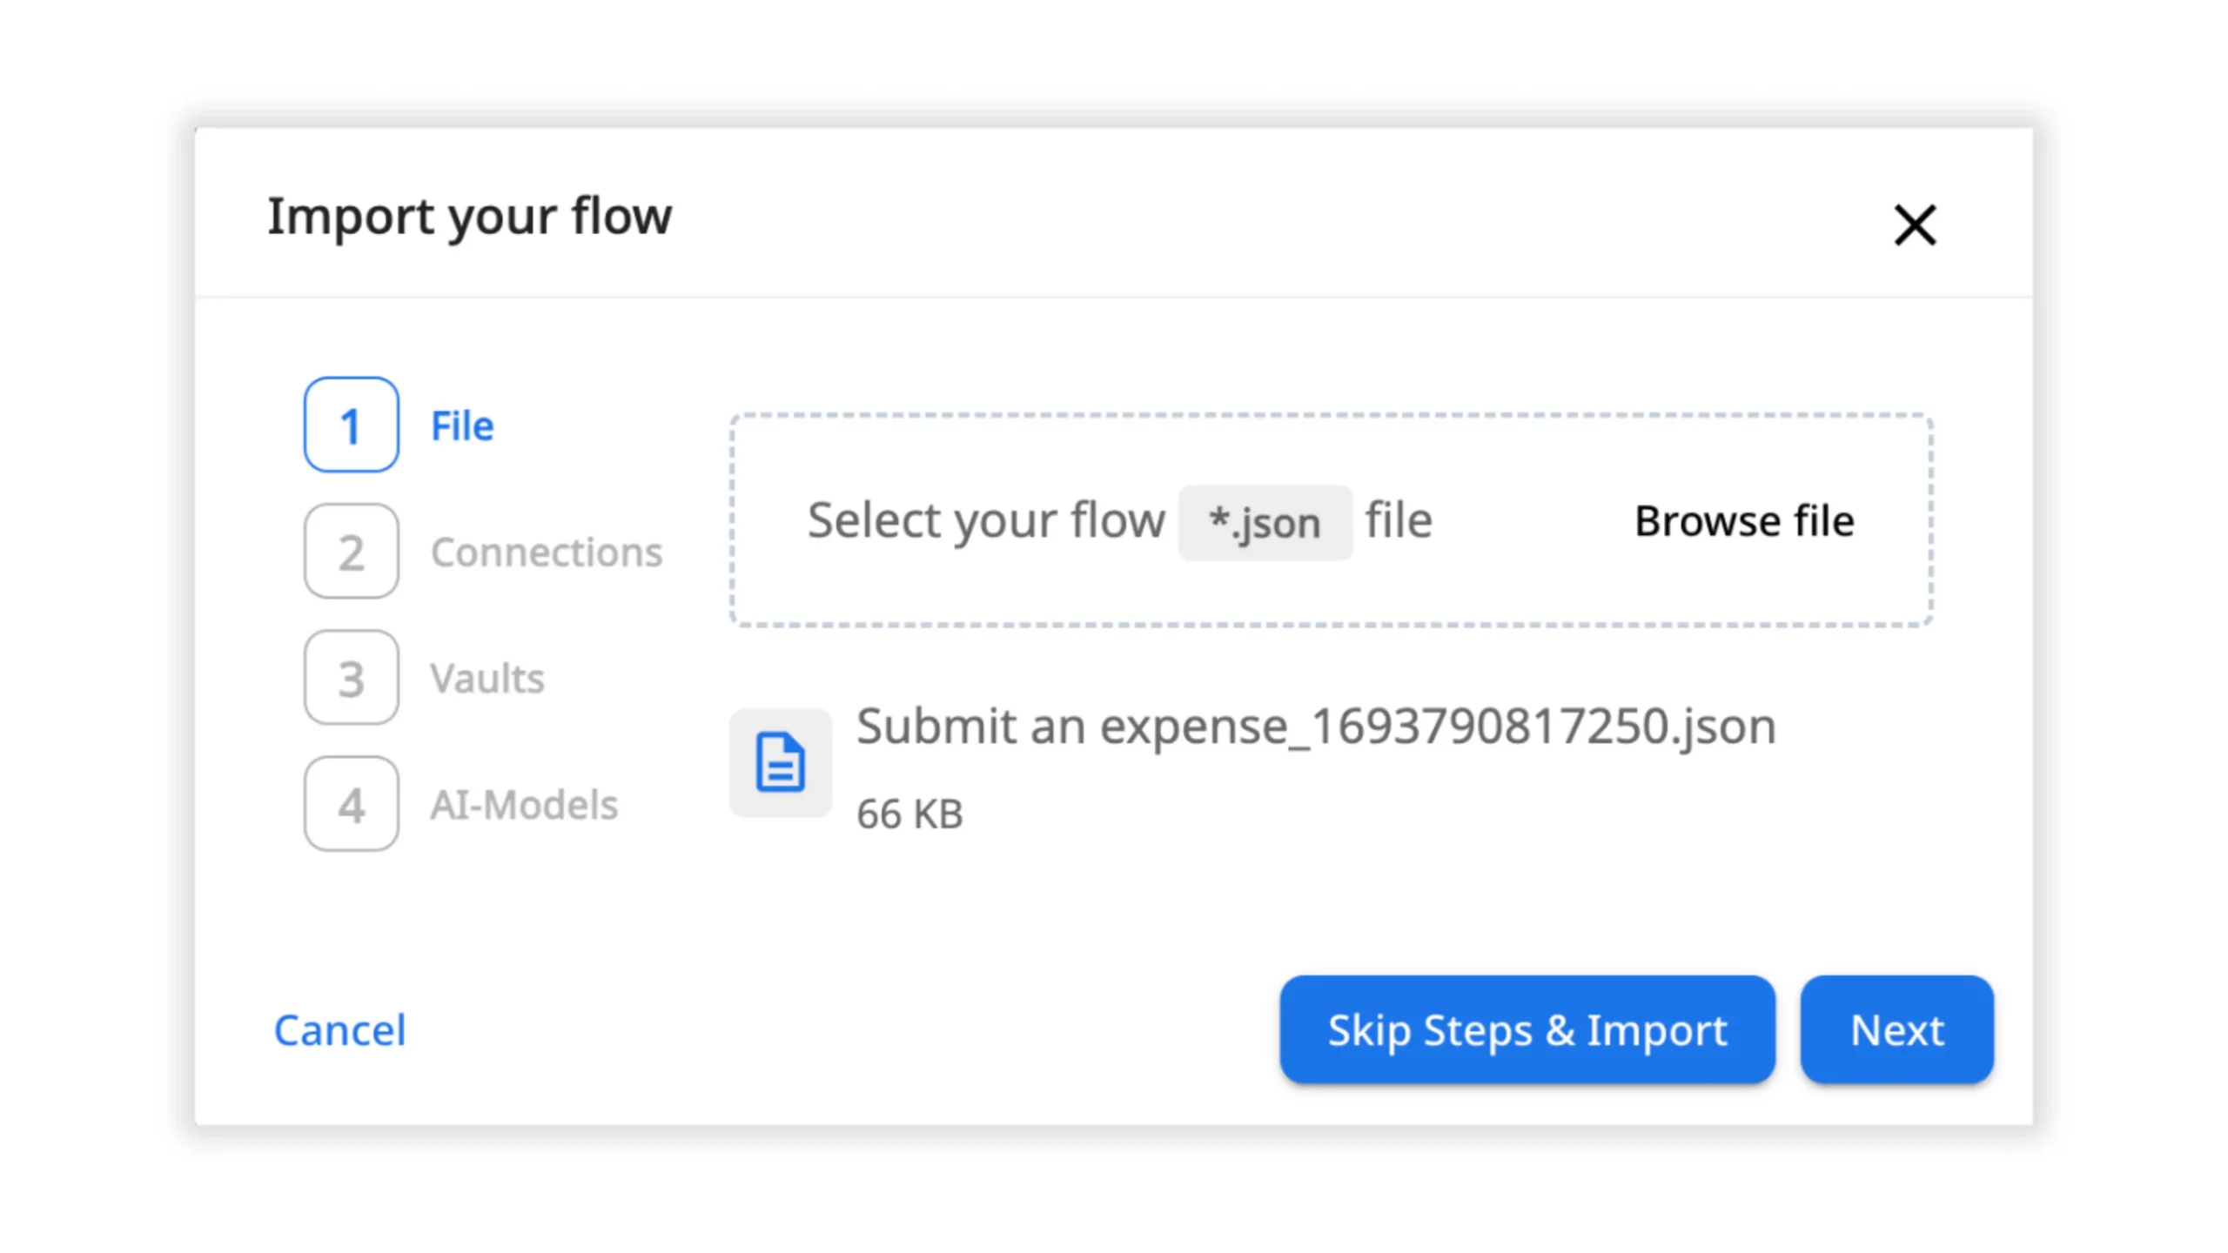Viewport: 2228px width, 1253px height.
Task: Go to the Connections step label
Action: pyautogui.click(x=547, y=552)
